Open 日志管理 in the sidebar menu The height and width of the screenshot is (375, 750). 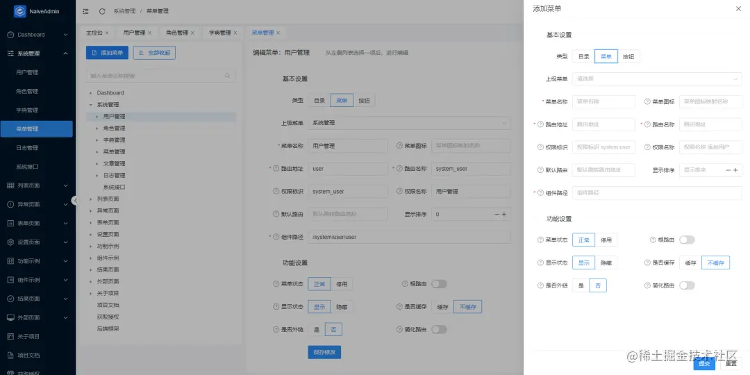pyautogui.click(x=27, y=148)
